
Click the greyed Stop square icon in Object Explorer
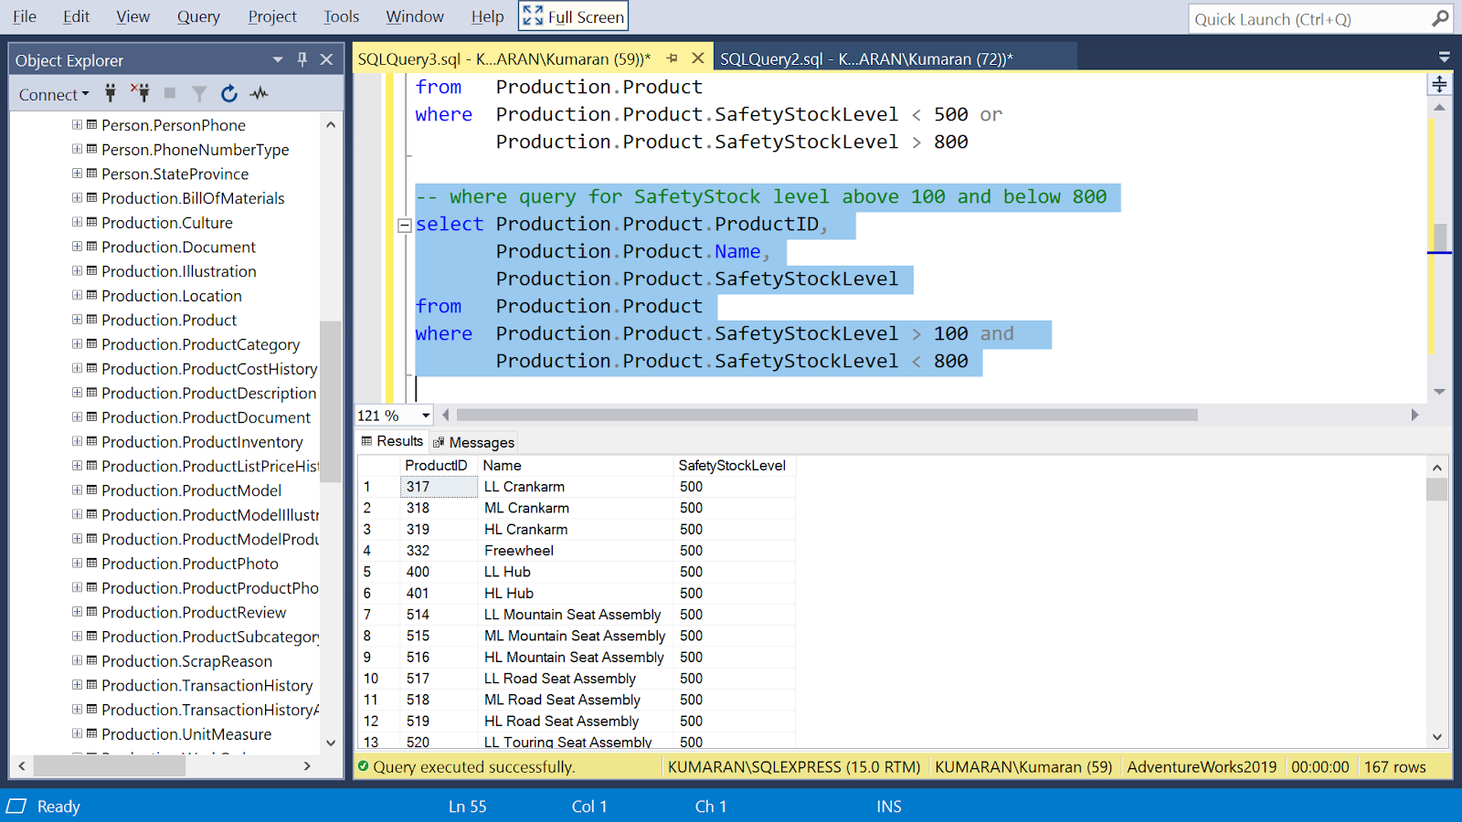tap(170, 93)
